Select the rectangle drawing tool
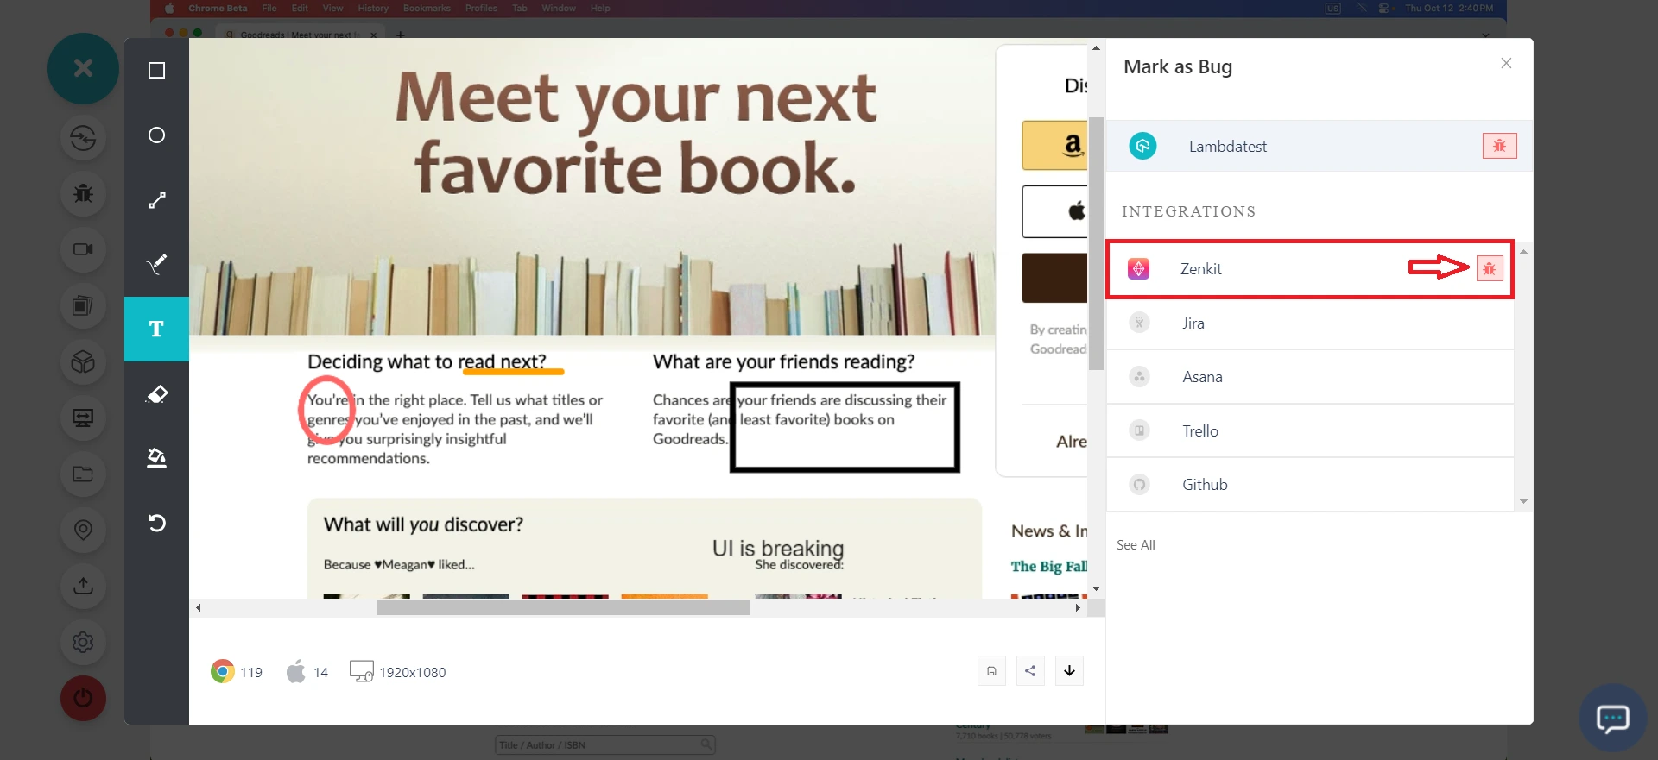 156,71
